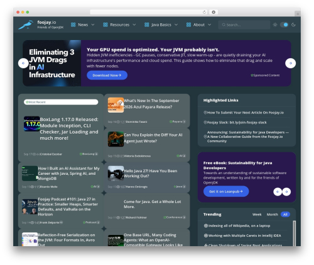Open Come for Java article link
Viewport: 314px width, 265px height.
[152, 204]
